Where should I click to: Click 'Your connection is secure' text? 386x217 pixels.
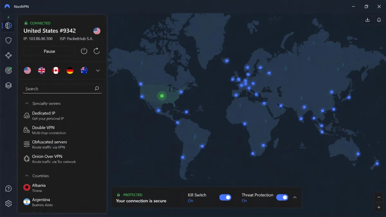141,201
